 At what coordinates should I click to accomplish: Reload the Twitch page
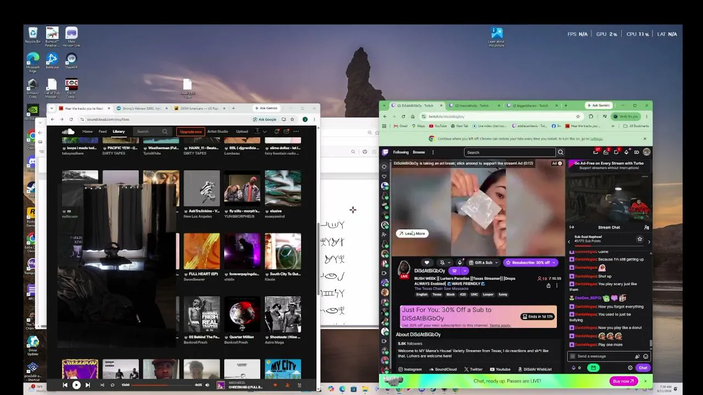point(404,116)
